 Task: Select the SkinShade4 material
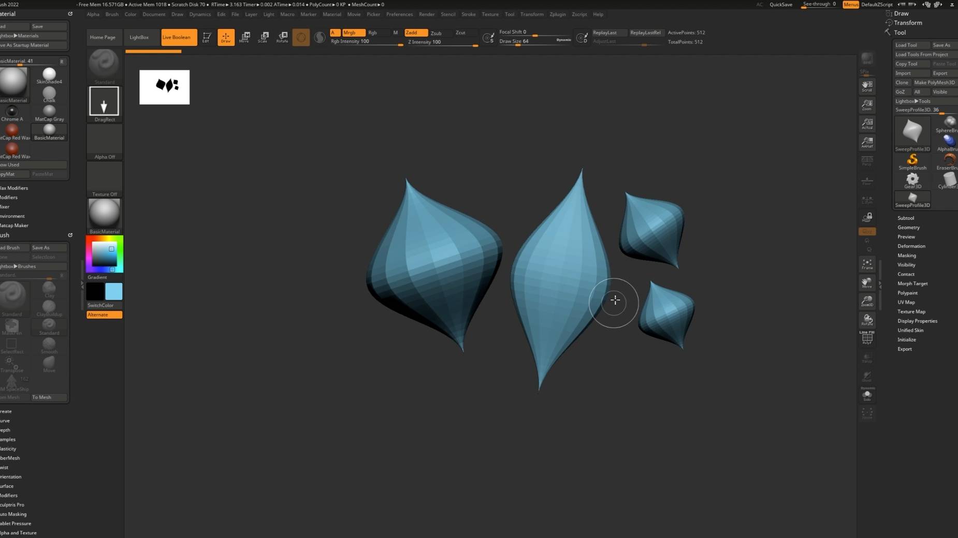coord(49,76)
